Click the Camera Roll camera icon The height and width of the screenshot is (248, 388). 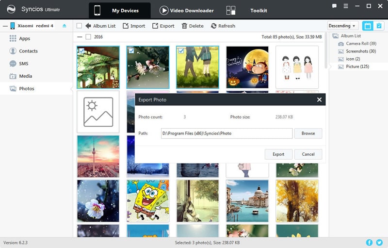[341, 44]
